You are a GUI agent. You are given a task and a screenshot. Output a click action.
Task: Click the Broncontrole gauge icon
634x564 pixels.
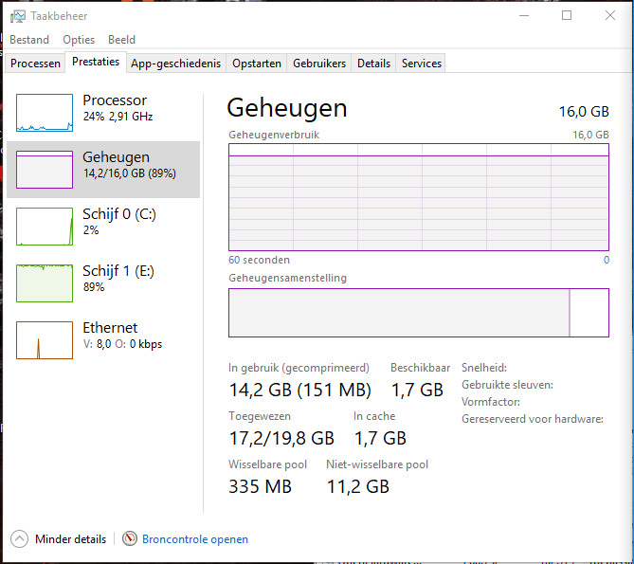point(130,538)
